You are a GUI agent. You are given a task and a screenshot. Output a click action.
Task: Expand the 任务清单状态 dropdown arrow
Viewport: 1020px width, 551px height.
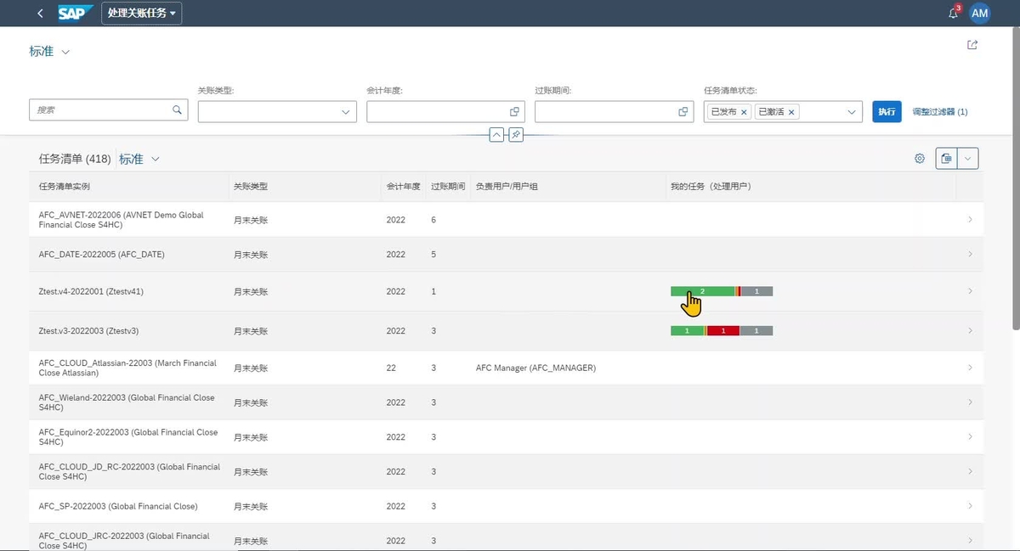click(852, 112)
